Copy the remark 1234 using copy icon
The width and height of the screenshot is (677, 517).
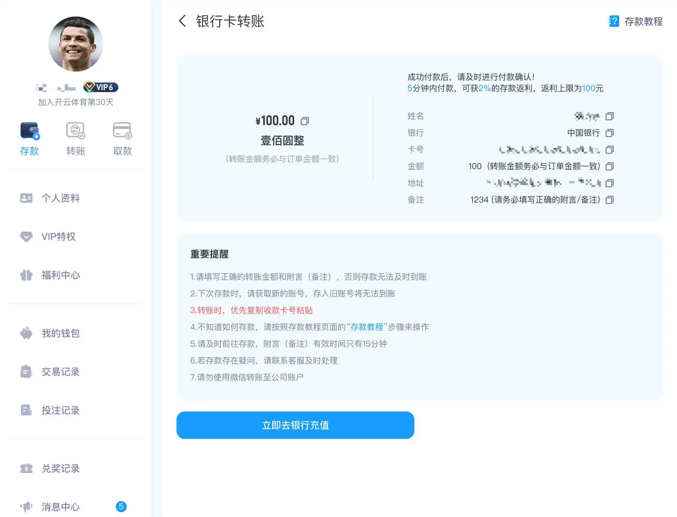pyautogui.click(x=610, y=200)
